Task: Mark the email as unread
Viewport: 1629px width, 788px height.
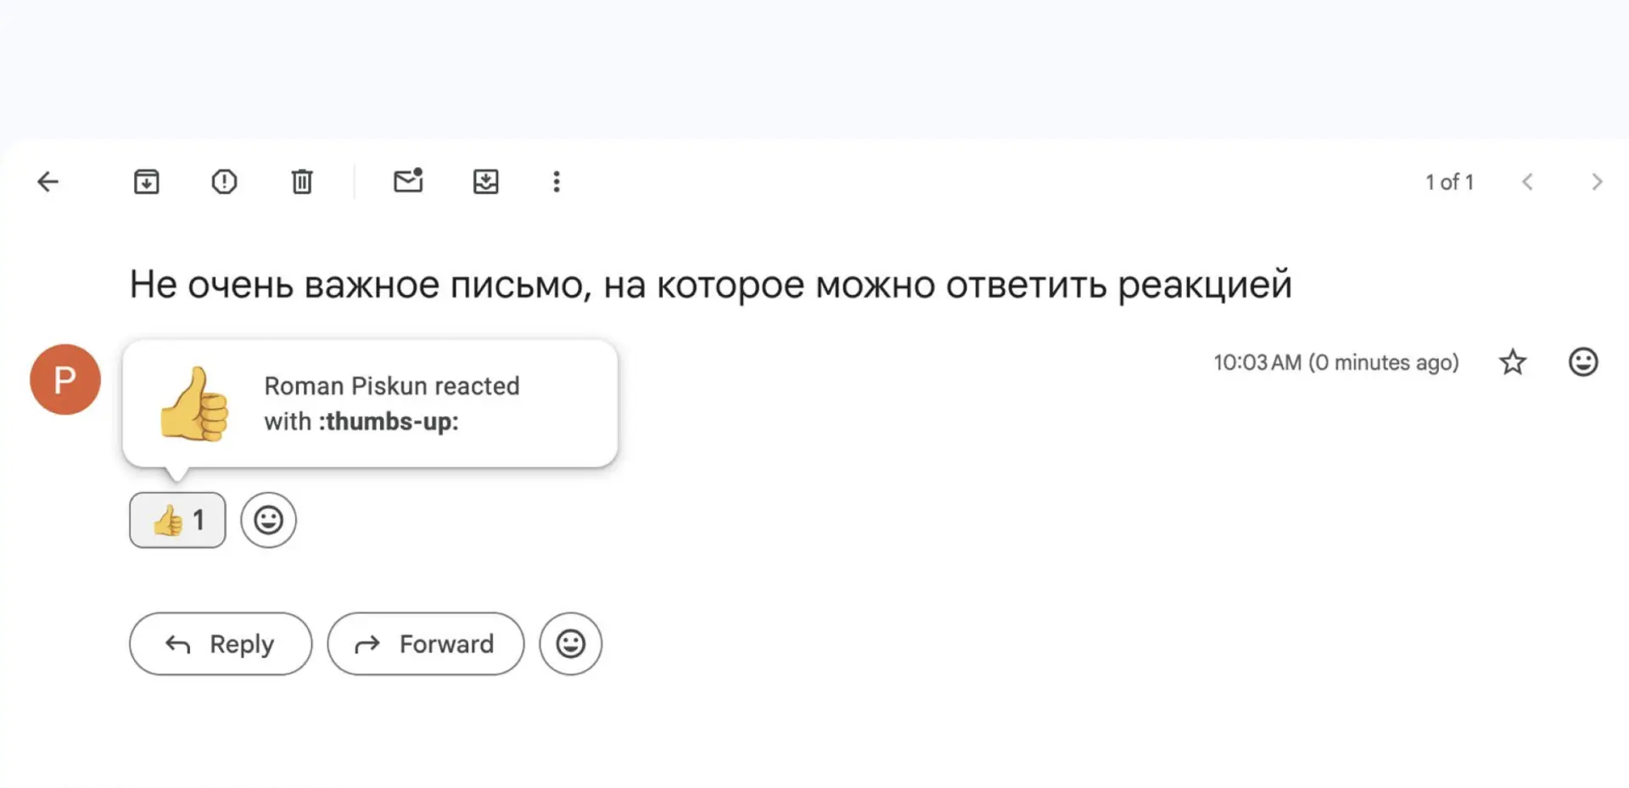Action: (x=408, y=181)
